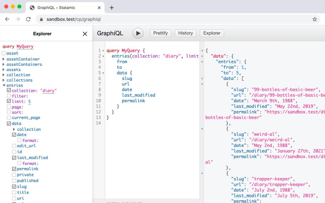Fold the entries block at line 2
Image resolution: width=325 pixels, height=203 pixels.
(x=103, y=56)
